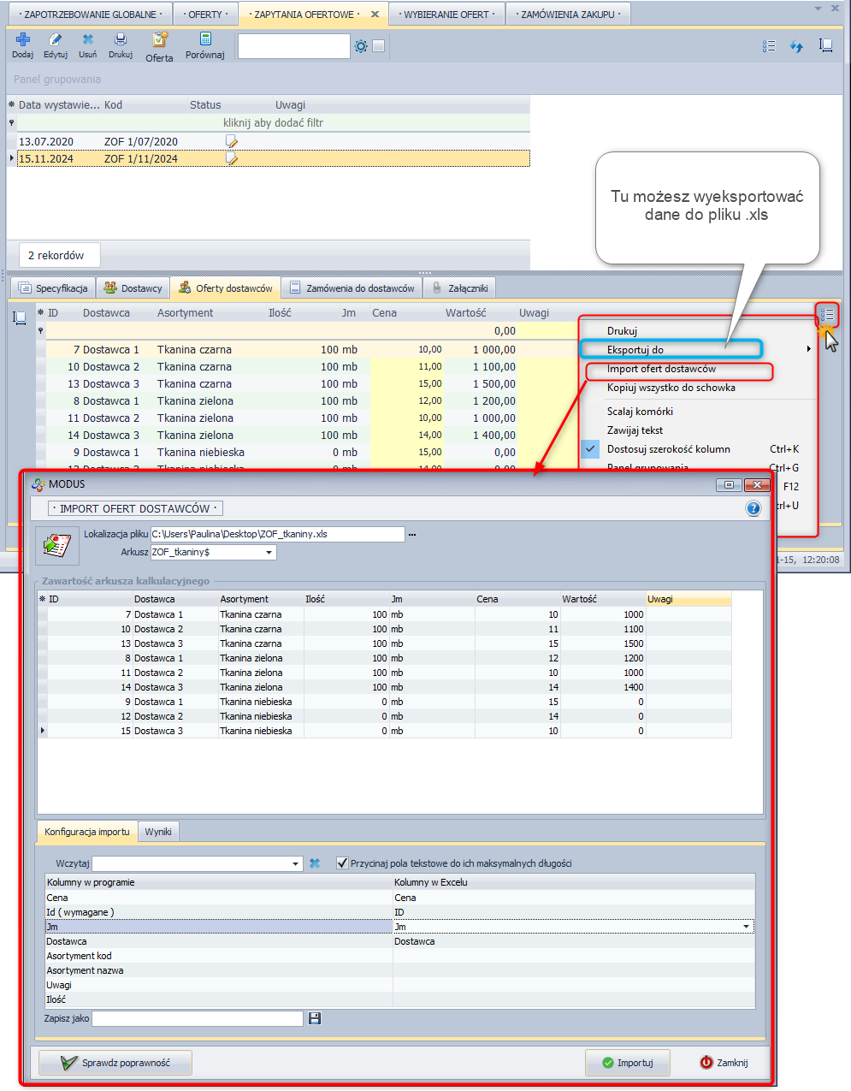Screen dimensions: 851x1091
Task: Expand the Arkusz sheet dropdown
Action: [x=269, y=553]
